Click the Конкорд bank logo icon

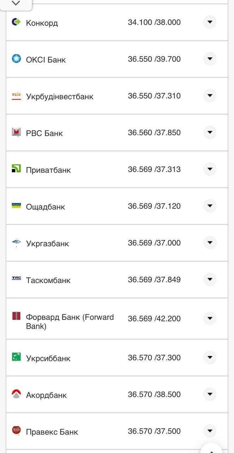tap(16, 22)
